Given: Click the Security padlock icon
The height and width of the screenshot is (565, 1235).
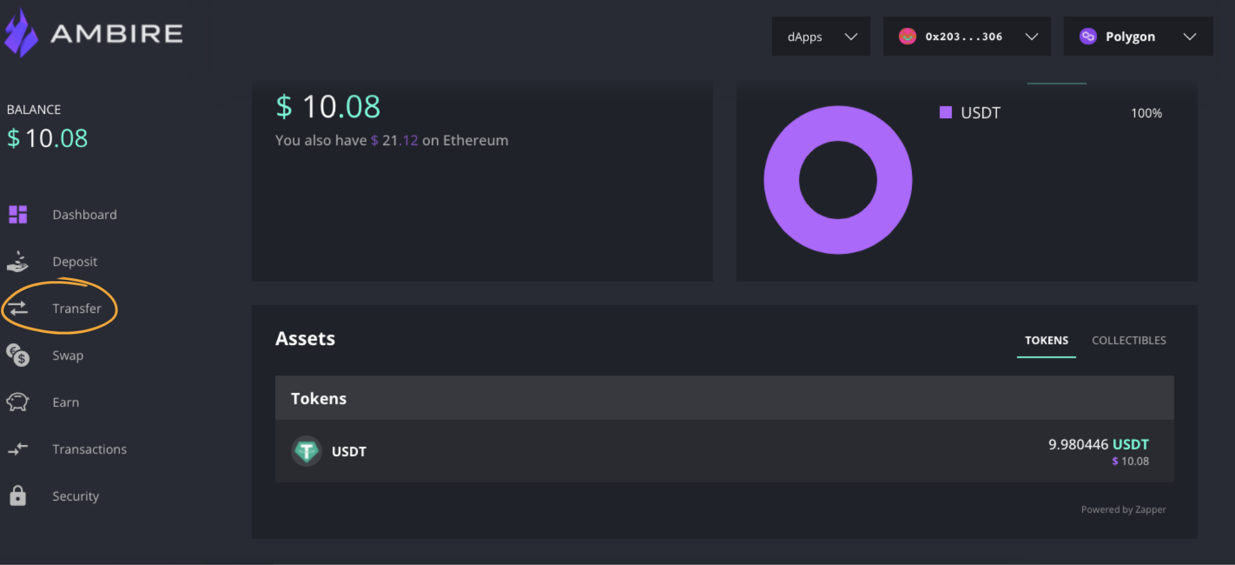Looking at the screenshot, I should (x=18, y=495).
